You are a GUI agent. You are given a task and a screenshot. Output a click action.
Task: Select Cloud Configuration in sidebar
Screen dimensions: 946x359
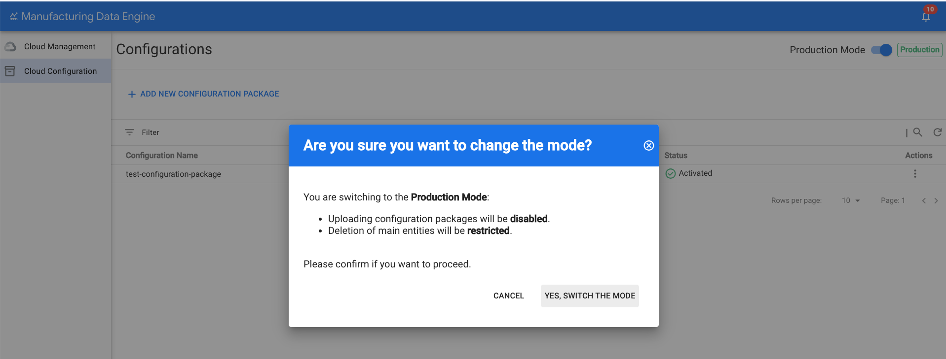point(60,71)
